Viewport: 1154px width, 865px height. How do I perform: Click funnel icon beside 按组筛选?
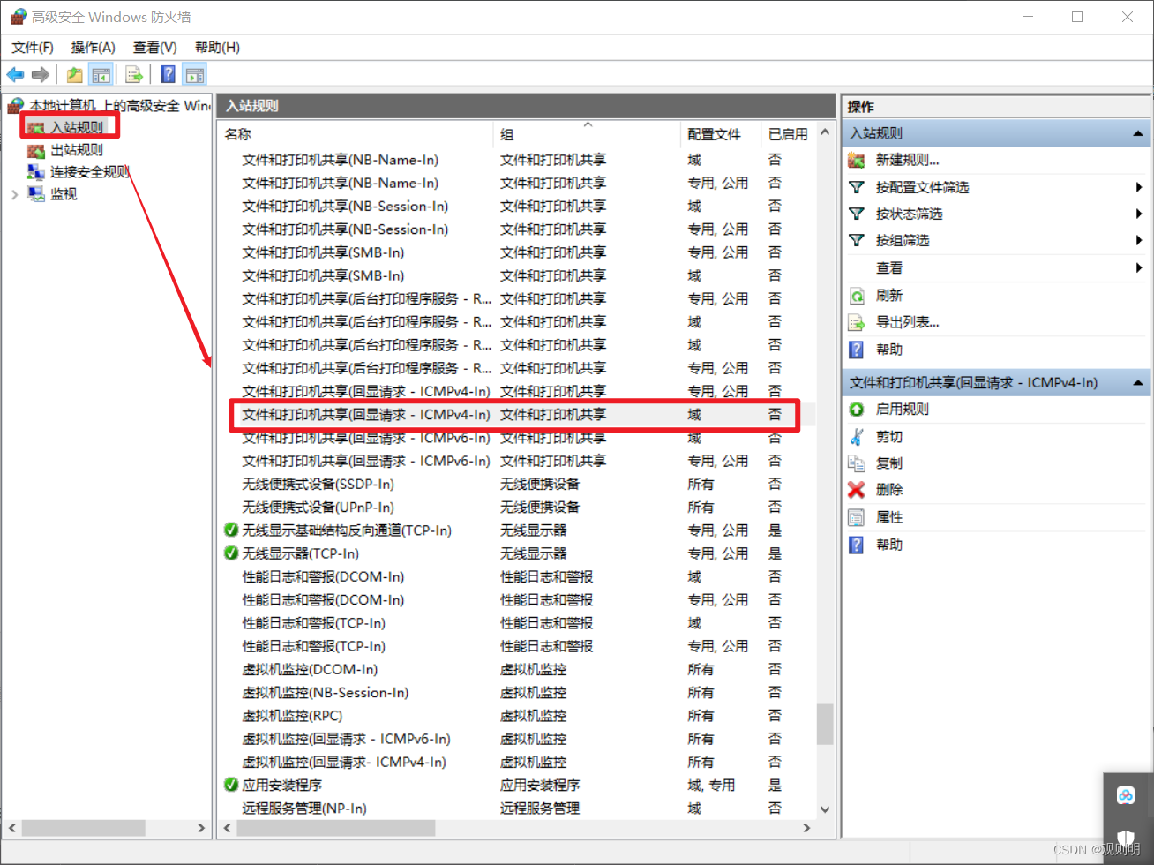click(856, 240)
